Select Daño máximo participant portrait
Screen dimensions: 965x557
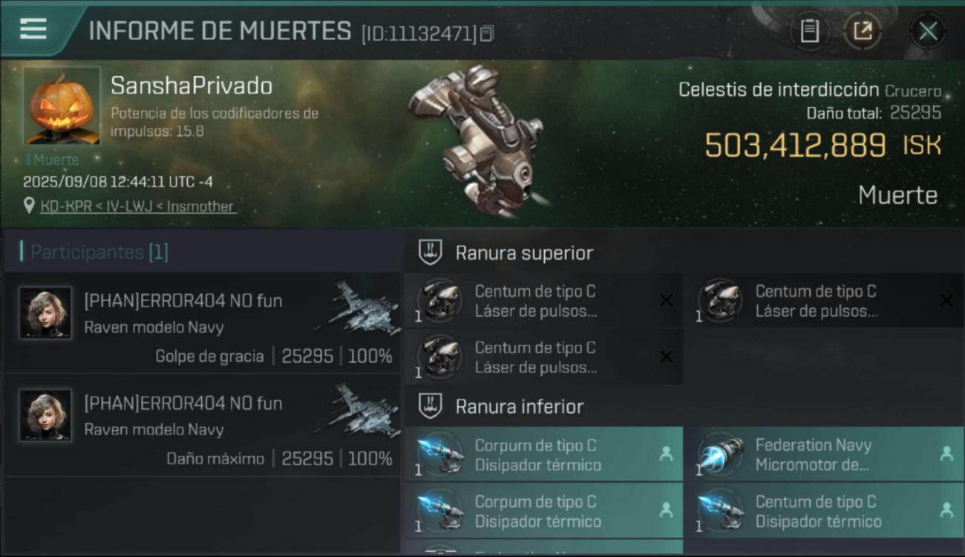(46, 415)
